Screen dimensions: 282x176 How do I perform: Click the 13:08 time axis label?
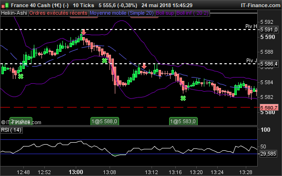pyautogui.click(x=110, y=172)
